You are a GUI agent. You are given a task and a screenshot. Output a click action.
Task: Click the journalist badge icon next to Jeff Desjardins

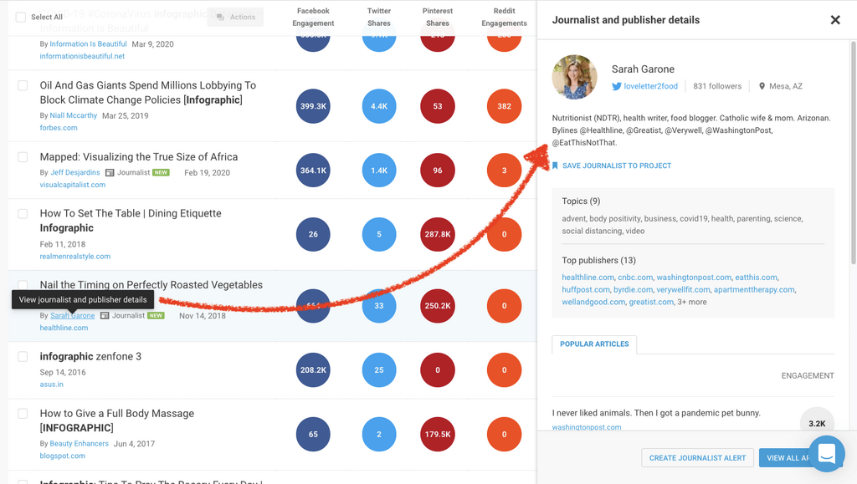[110, 173]
